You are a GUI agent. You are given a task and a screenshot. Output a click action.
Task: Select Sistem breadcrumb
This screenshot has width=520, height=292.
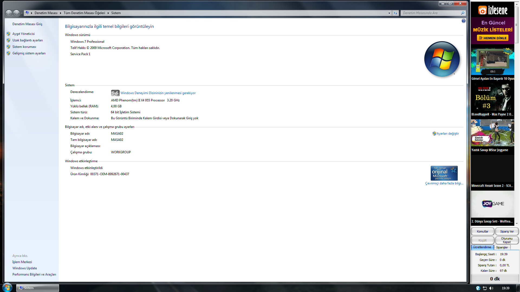116,13
